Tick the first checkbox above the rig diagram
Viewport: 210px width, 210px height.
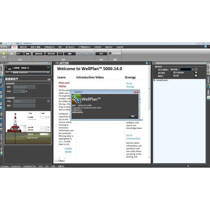(28, 113)
